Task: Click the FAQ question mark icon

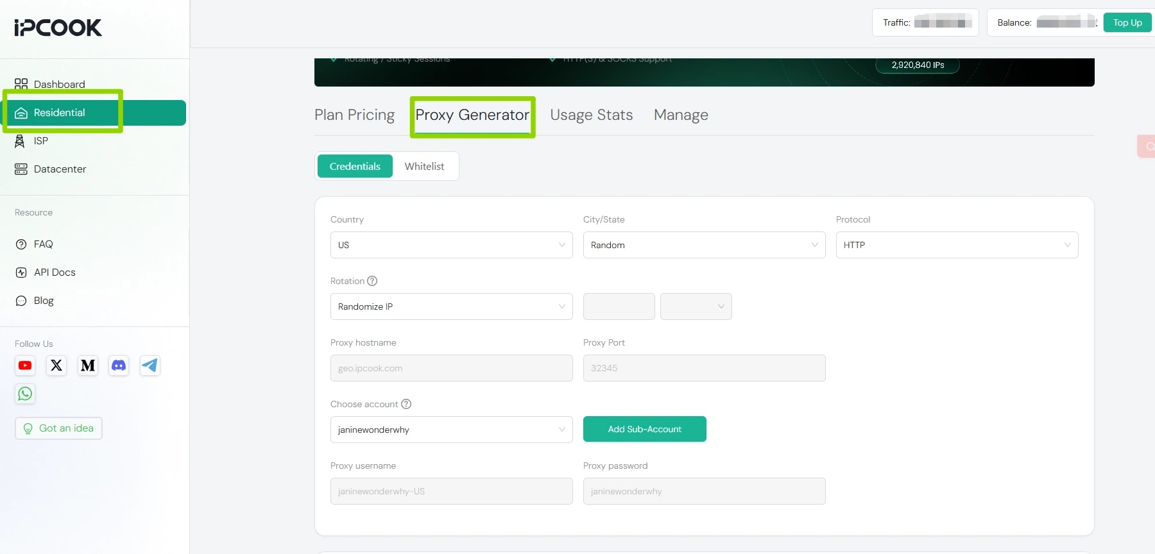Action: 21,244
